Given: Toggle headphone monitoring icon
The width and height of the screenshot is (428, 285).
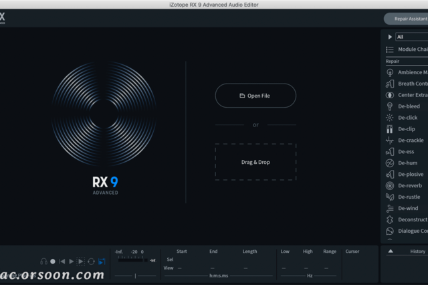Looking at the screenshot, I should coord(43,262).
